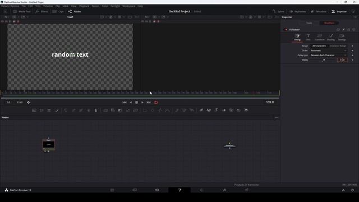Stop playback

click(136, 102)
